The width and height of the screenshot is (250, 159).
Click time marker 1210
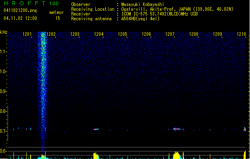coord(241,34)
